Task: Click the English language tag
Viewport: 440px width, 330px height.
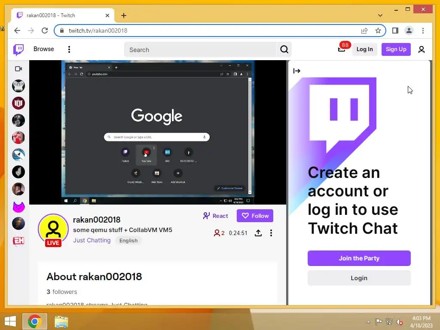Action: [x=128, y=241]
